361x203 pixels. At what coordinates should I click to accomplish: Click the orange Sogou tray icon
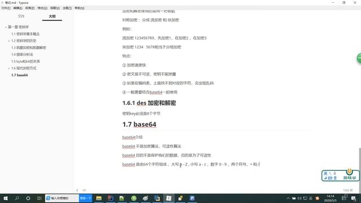point(318,198)
